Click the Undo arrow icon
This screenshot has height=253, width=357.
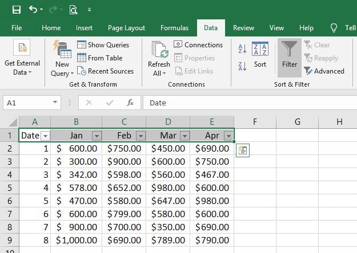pyautogui.click(x=33, y=9)
